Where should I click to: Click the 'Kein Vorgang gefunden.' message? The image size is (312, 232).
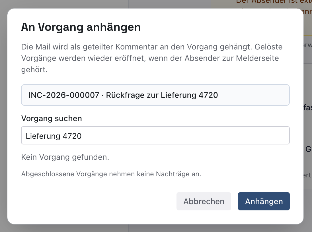[65, 157]
